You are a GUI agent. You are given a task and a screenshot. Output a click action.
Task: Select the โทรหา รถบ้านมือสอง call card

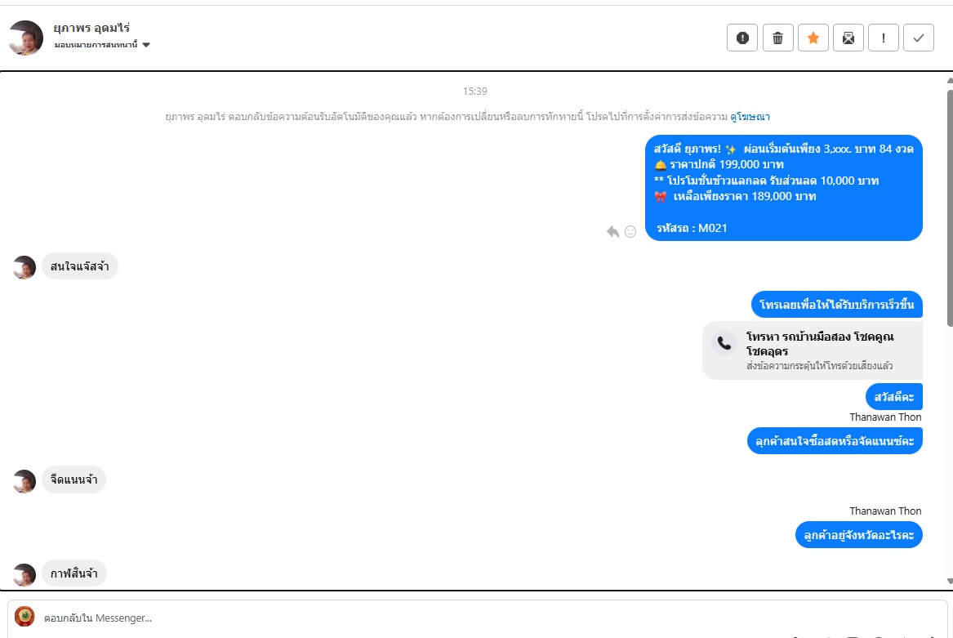[813, 351]
